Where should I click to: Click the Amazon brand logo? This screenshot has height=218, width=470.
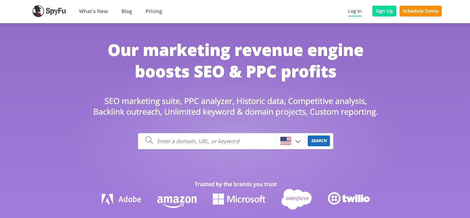(x=177, y=199)
